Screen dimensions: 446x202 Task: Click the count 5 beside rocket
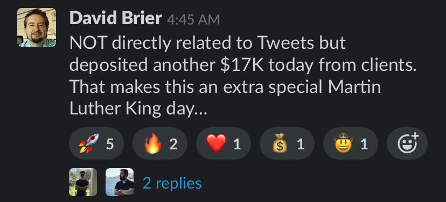coord(110,144)
